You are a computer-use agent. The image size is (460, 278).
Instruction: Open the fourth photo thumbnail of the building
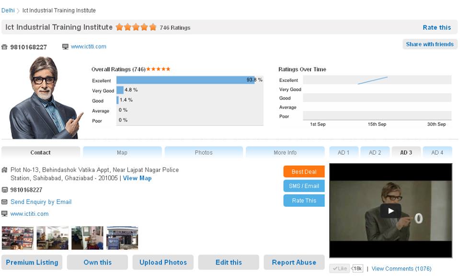[122, 238]
